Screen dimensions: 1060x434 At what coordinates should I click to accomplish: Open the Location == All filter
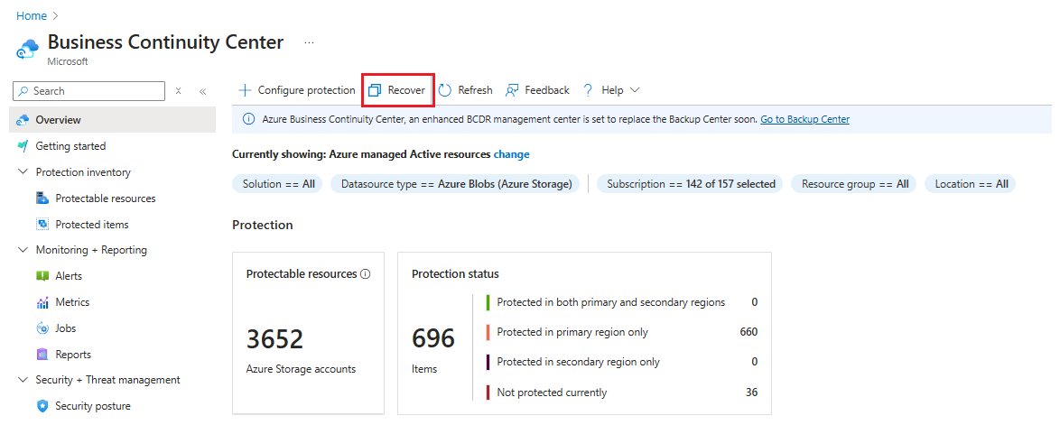pos(971,184)
